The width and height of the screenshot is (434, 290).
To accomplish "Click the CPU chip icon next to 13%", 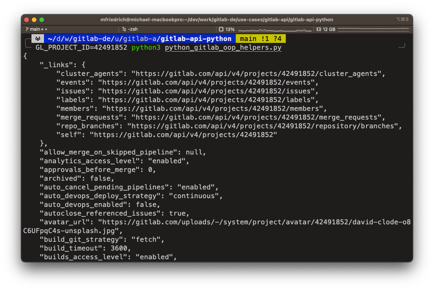I will coord(221,29).
